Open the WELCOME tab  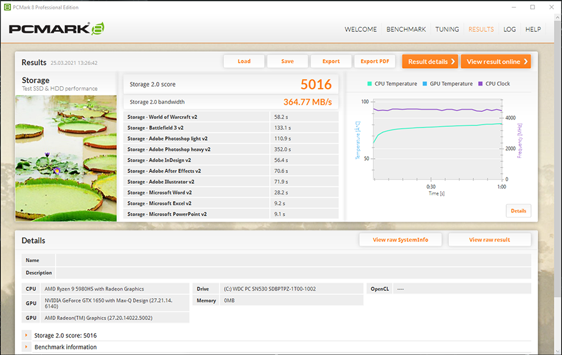point(360,29)
